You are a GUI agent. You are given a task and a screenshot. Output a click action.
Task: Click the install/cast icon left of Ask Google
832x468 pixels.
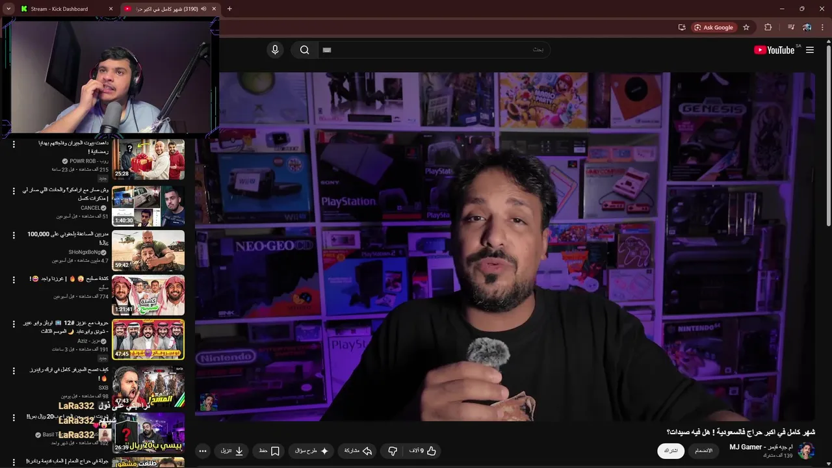click(x=682, y=27)
